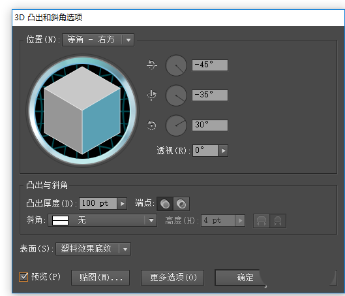Edit the -35° rotation field
The width and height of the screenshot is (345, 296).
210,95
